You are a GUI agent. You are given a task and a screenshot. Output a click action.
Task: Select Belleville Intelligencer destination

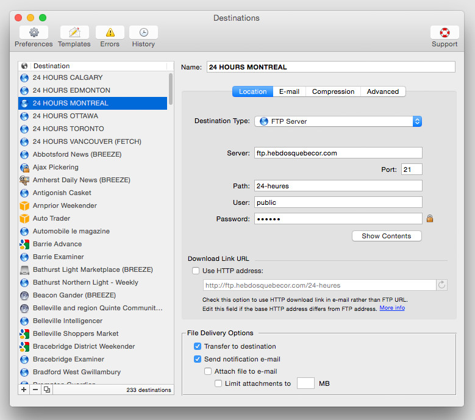click(x=93, y=321)
